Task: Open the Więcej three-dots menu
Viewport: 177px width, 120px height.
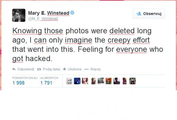Action: tap(86, 69)
